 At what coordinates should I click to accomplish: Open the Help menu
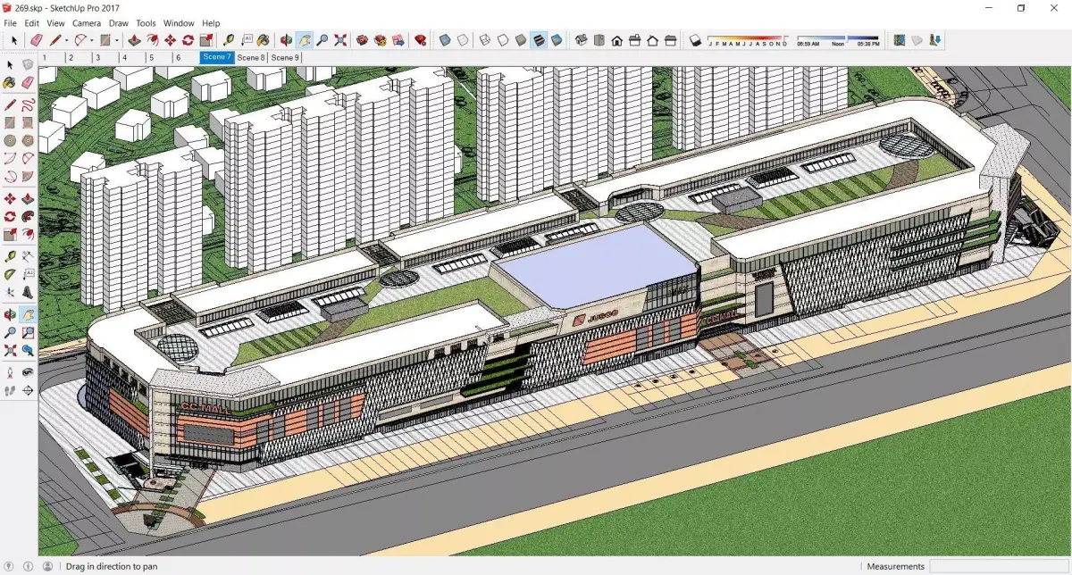[211, 23]
